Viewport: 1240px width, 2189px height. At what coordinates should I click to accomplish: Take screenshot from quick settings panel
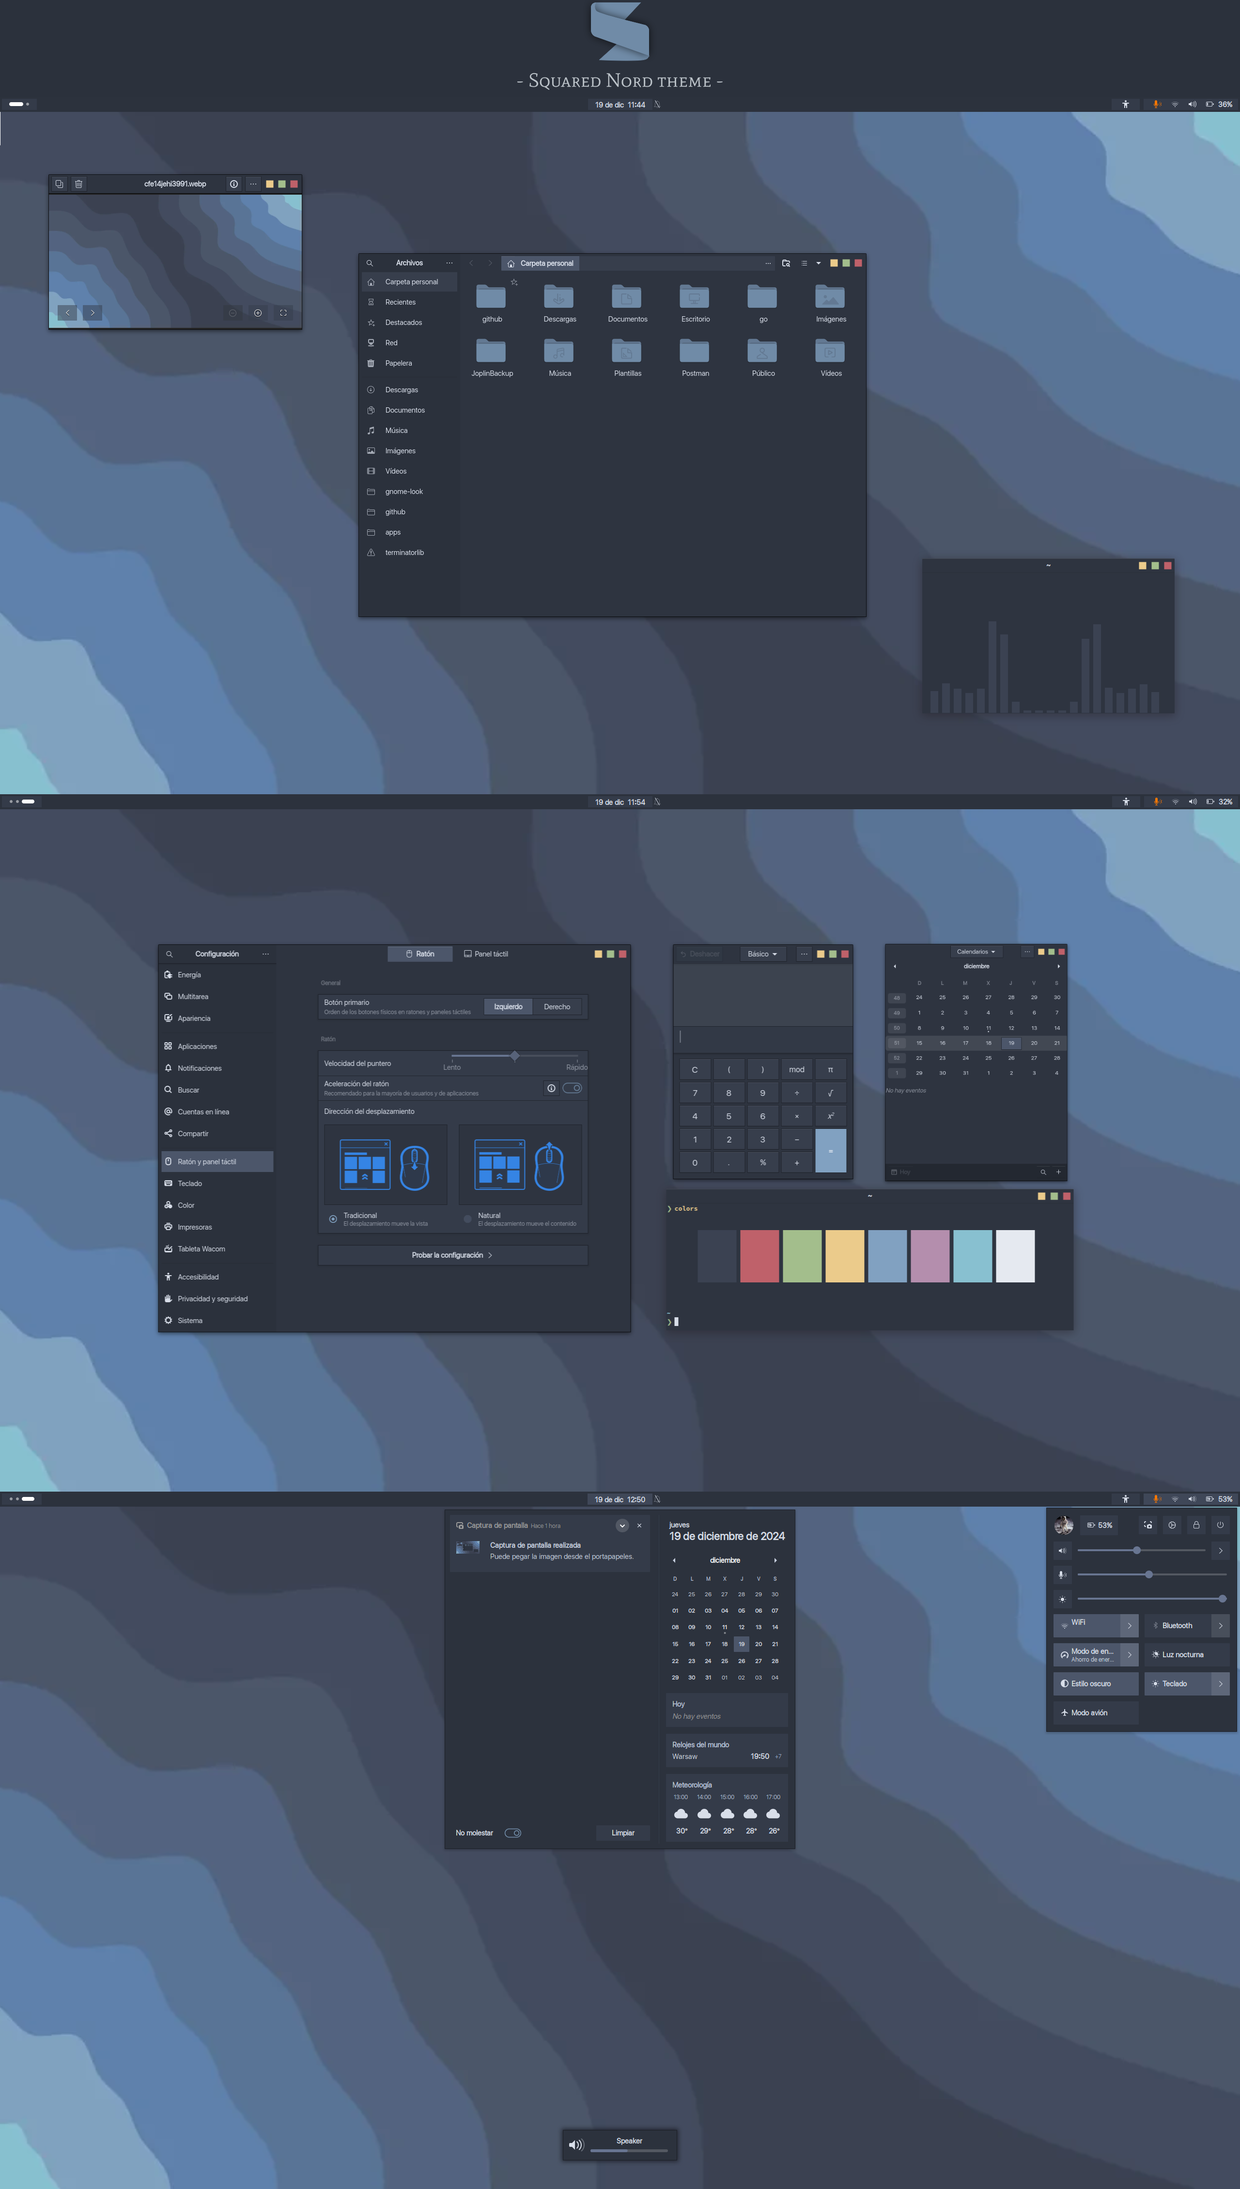1148,1525
